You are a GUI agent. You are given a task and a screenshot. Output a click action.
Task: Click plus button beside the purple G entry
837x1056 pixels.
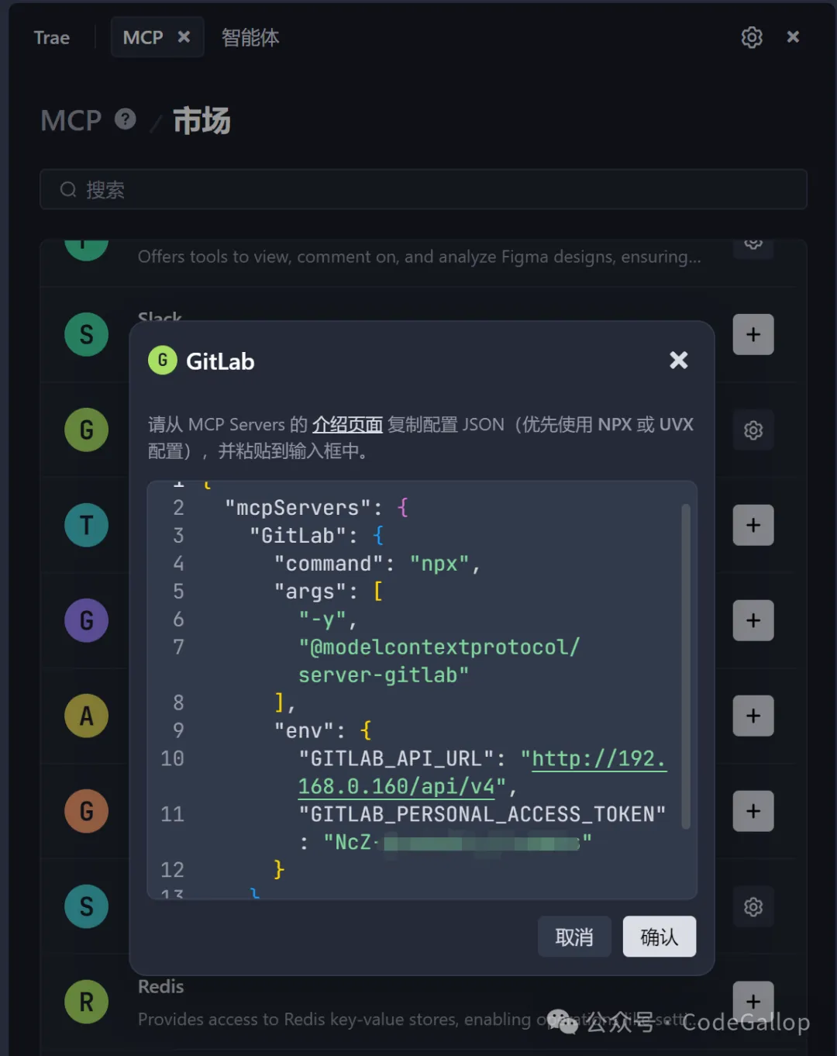click(x=753, y=620)
